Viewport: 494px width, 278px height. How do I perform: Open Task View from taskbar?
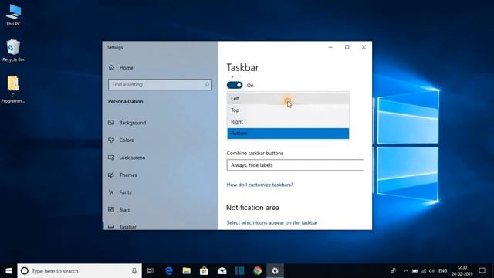151,271
